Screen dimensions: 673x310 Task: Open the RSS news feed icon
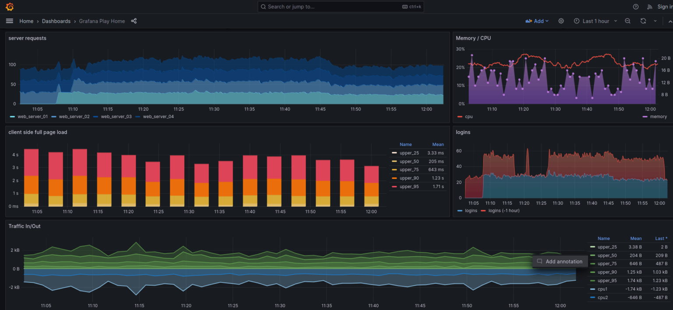click(x=650, y=7)
